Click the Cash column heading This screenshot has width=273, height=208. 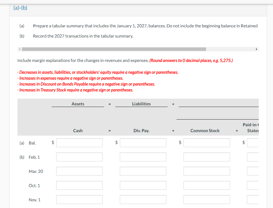(78, 131)
